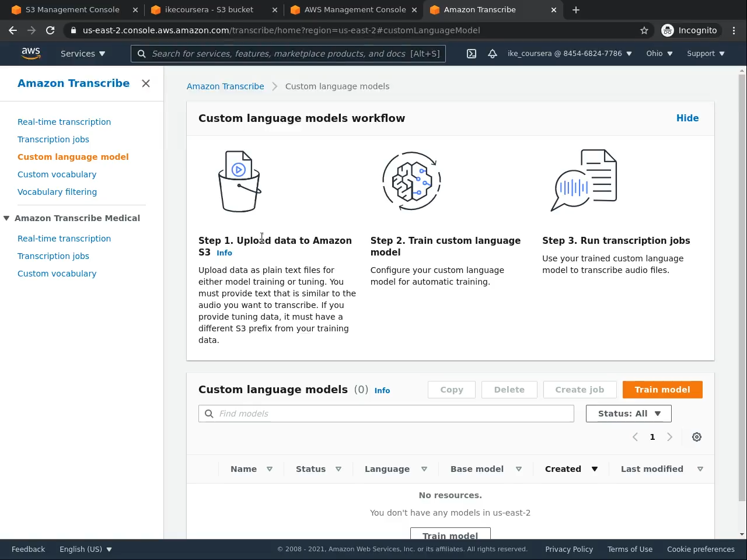This screenshot has height=560, width=747.
Task: Close the Amazon Transcribe sidebar panel
Action: [x=146, y=83]
